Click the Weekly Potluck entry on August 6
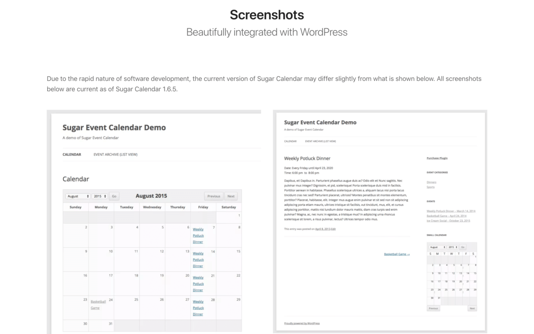Screen dimensions: 534x334 (x=198, y=236)
